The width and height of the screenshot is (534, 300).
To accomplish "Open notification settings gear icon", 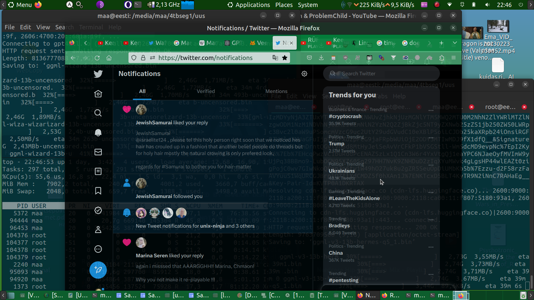I will (304, 74).
